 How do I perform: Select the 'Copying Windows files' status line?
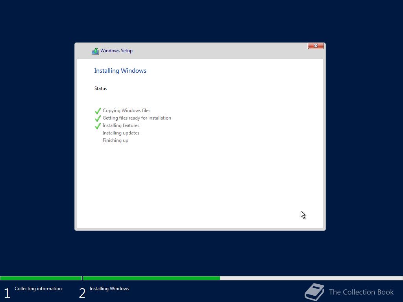coord(126,110)
